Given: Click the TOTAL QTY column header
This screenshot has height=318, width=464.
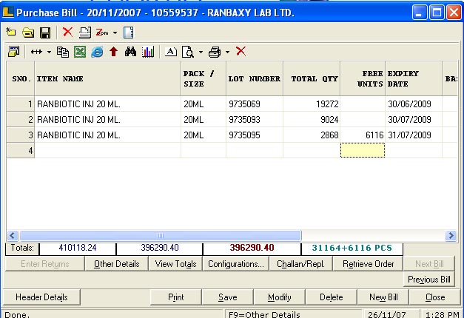Looking at the screenshot, I should [312, 78].
